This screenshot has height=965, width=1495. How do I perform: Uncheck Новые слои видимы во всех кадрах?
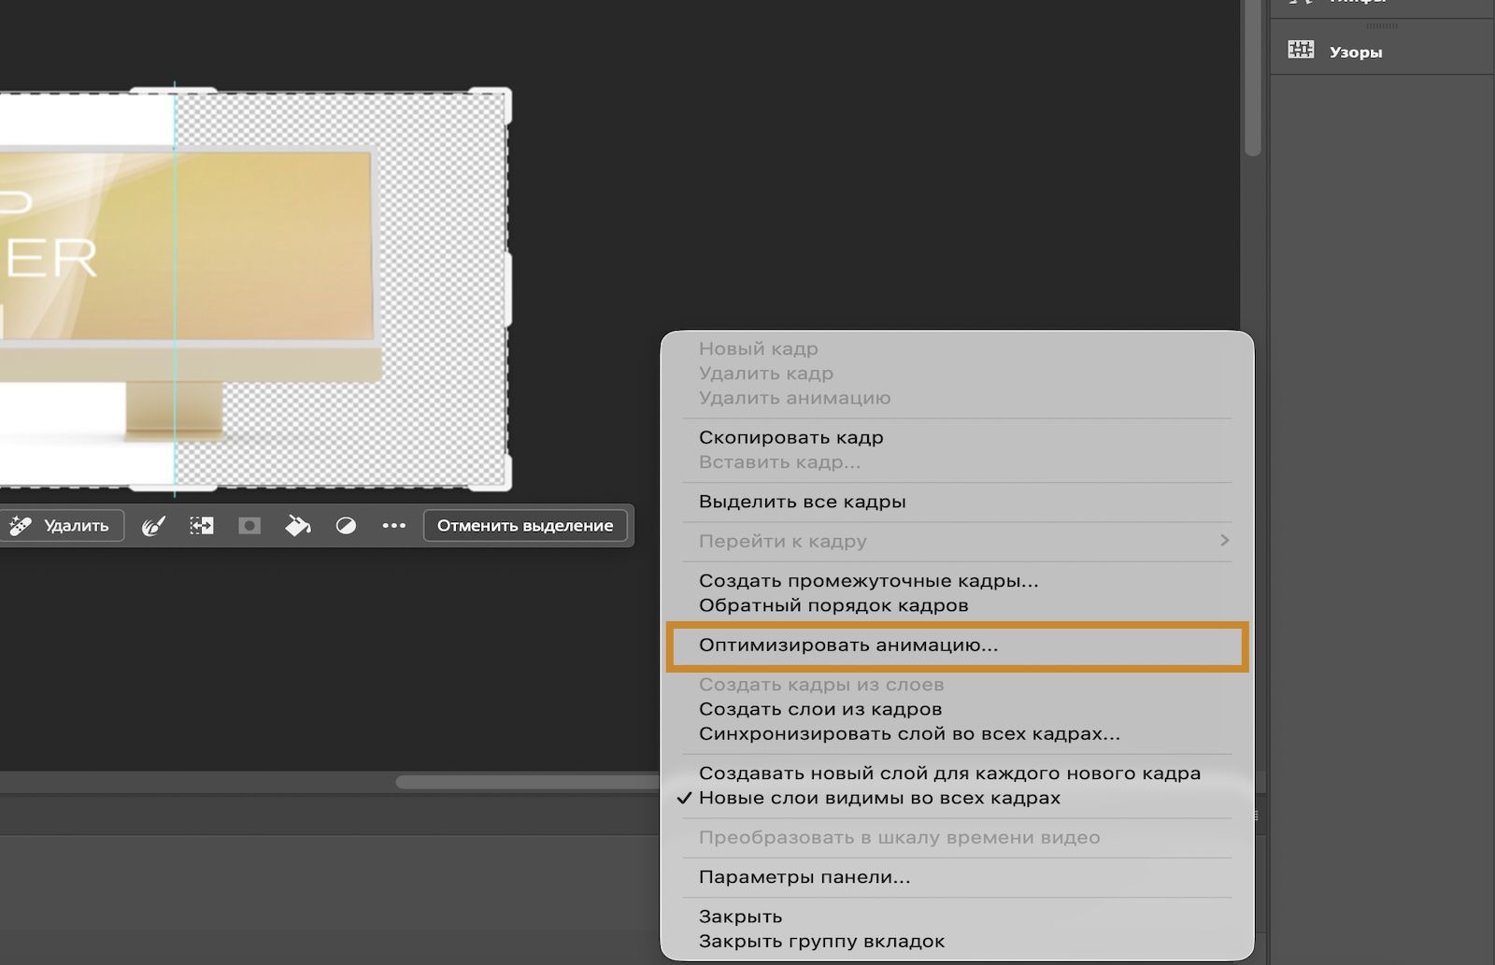(x=957, y=798)
